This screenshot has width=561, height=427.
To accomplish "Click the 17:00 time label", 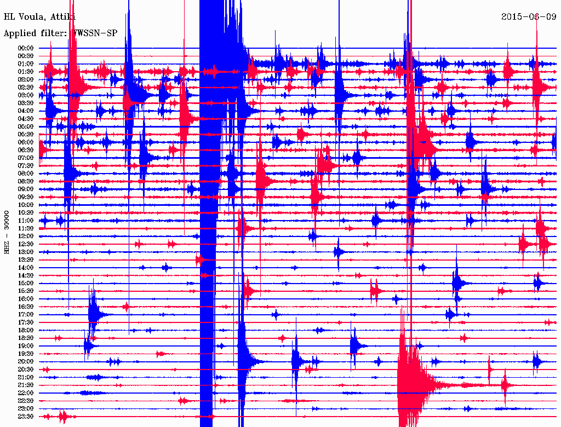I will point(26,315).
